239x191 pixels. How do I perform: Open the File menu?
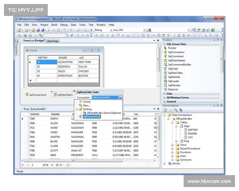pyautogui.click(x=20, y=25)
